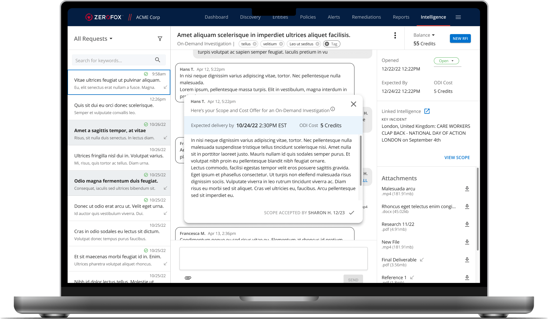This screenshot has width=548, height=319.
Task: Show info about the Scope and Cost Offer
Action: pos(333,109)
